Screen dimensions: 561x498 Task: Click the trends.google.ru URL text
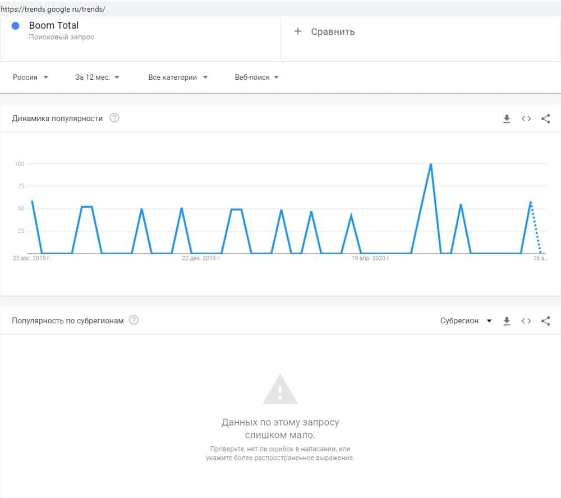coord(53,10)
